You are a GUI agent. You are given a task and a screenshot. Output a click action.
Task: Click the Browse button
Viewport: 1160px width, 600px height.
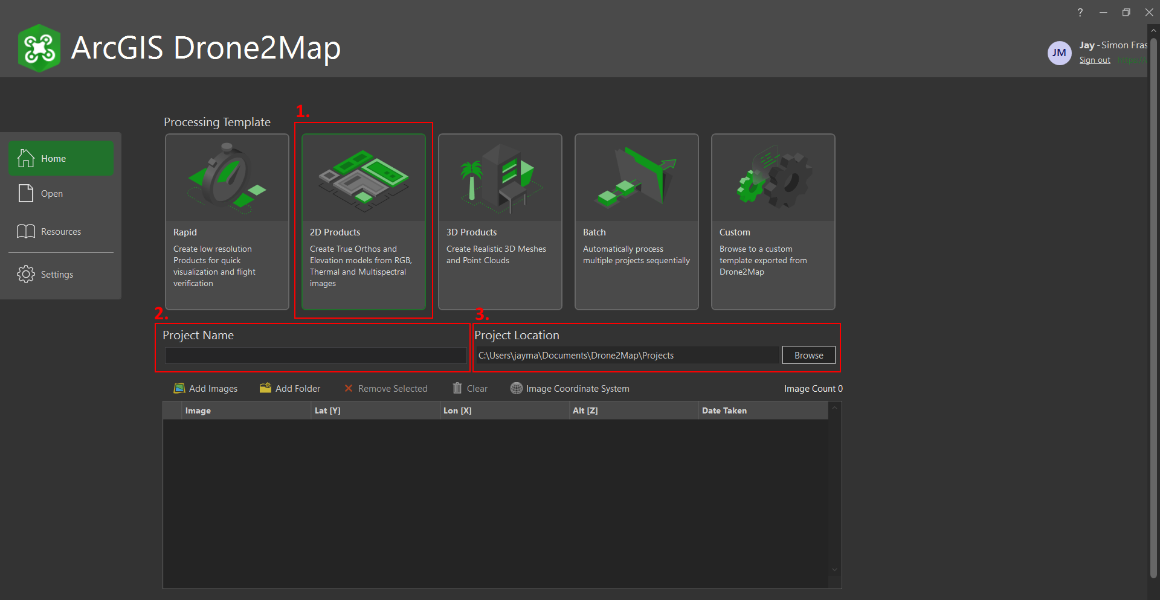tap(808, 355)
